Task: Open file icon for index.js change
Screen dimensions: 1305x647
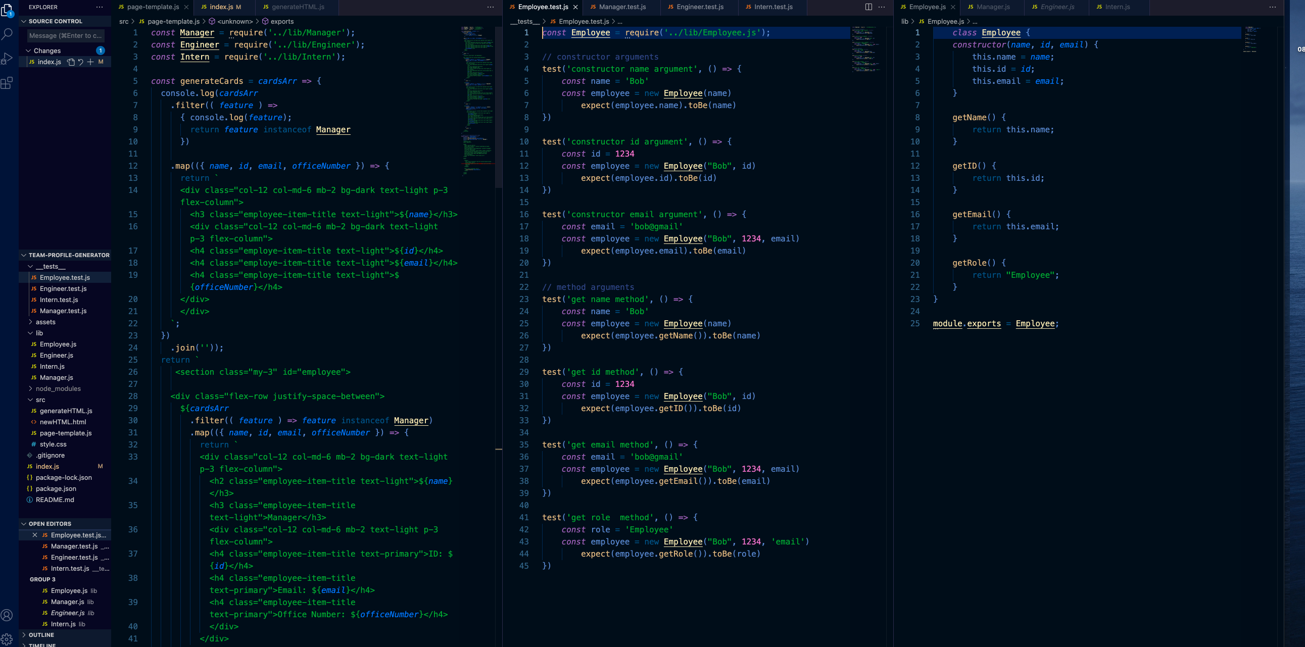Action: click(71, 62)
